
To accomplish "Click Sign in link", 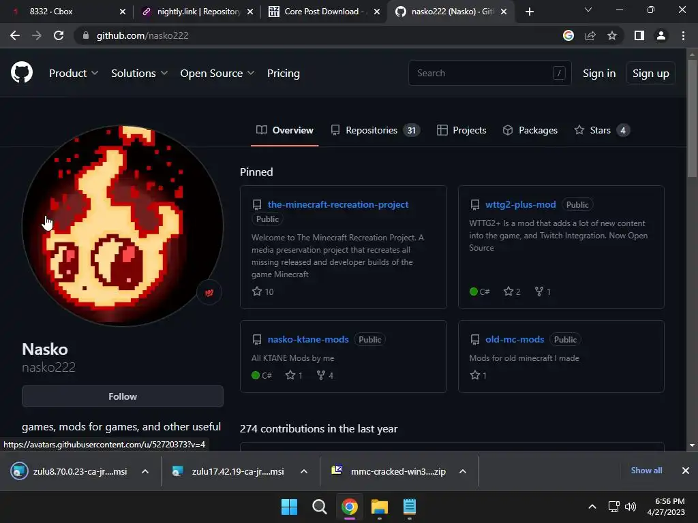I will pos(599,73).
